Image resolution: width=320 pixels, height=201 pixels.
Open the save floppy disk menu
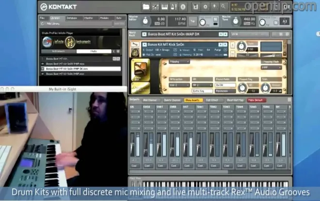click(x=196, y=7)
